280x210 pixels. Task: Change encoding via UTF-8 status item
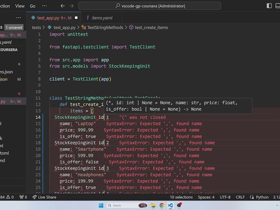pos(225,197)
